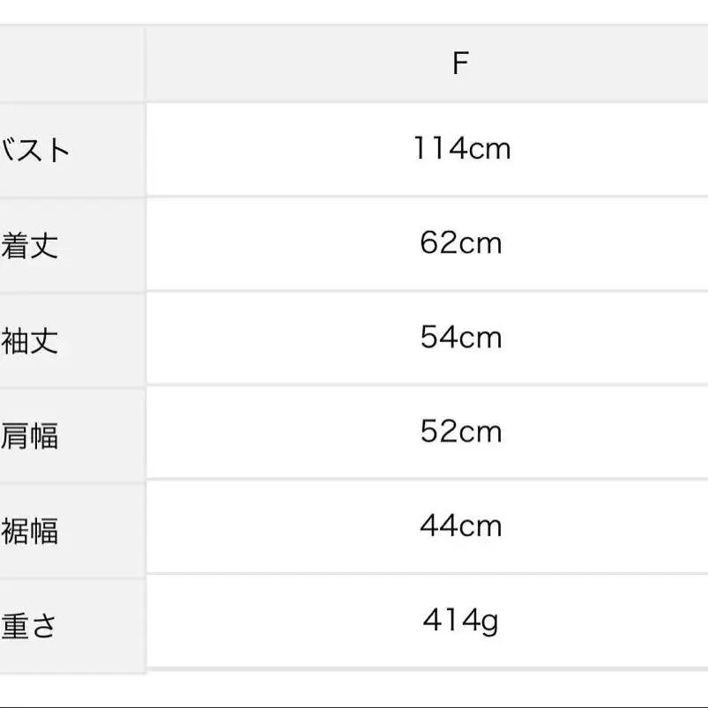Select the 重さ row label
The image size is (708, 708).
(x=30, y=626)
